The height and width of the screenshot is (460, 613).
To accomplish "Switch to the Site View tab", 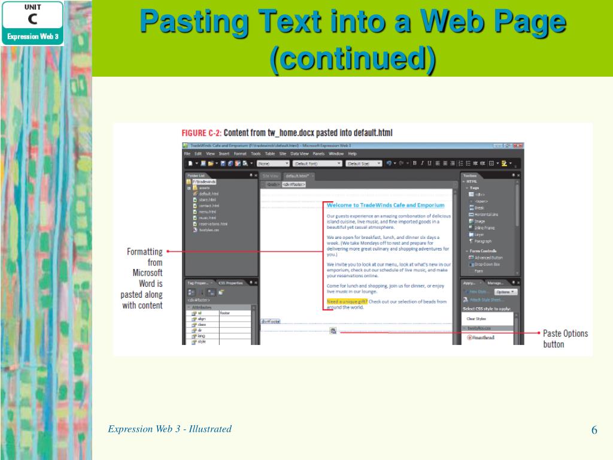I will coord(271,176).
